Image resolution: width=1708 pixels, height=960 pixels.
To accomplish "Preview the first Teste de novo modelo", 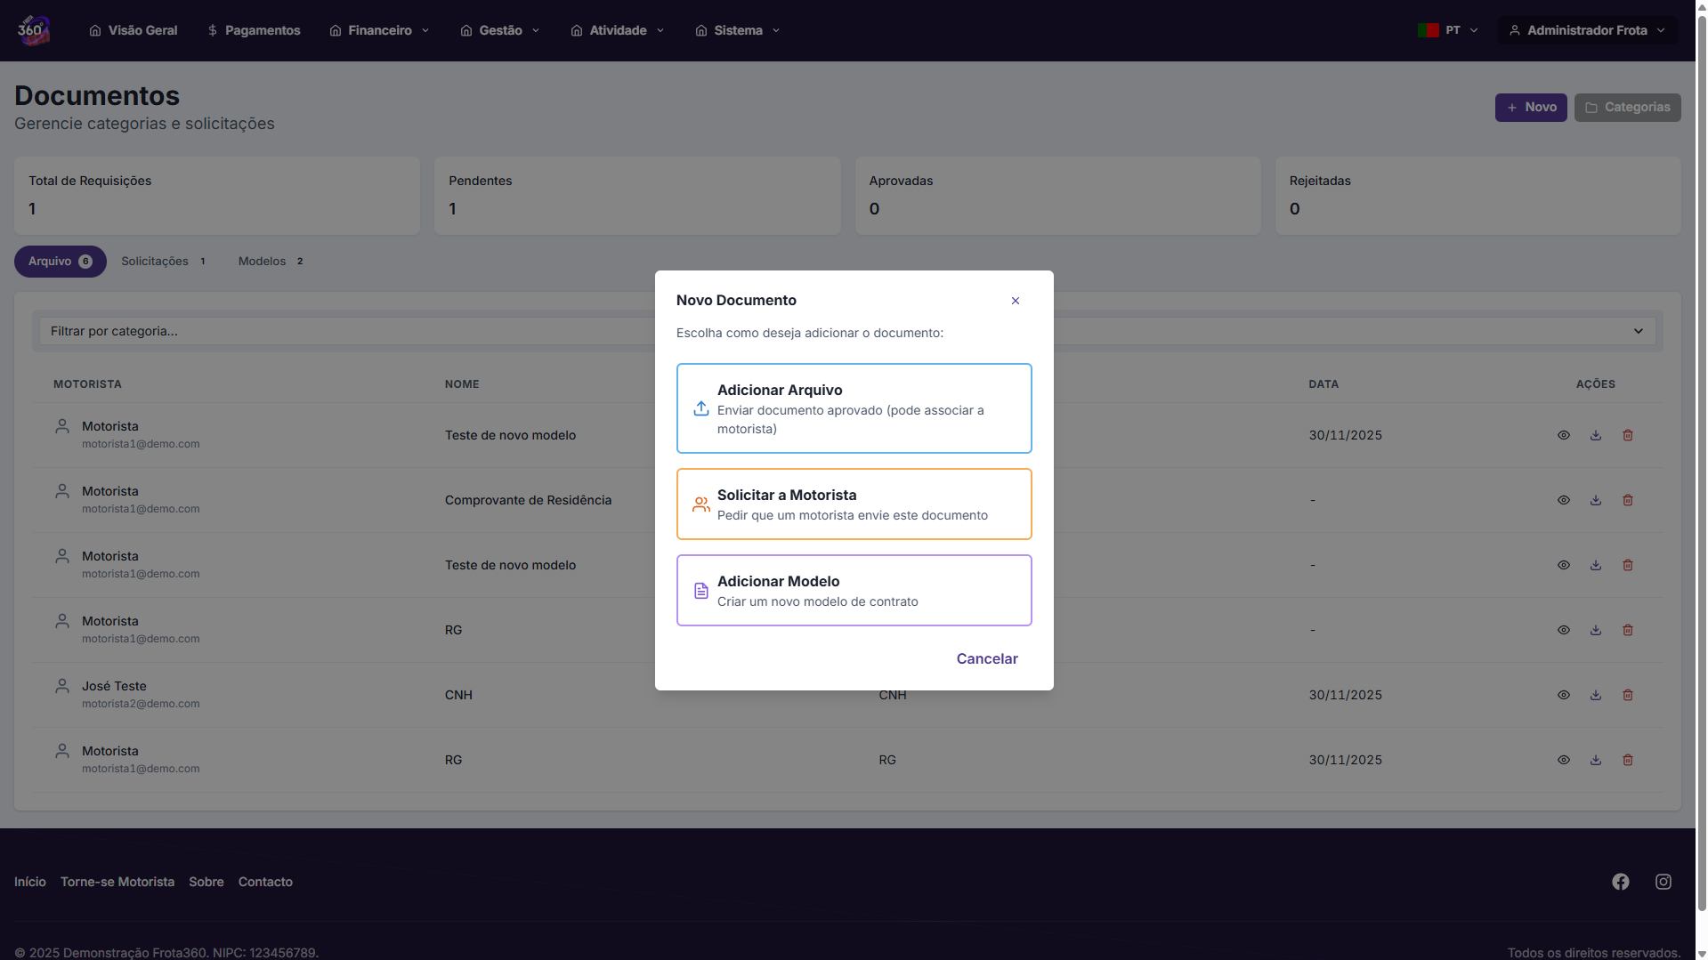I will 1563,436.
